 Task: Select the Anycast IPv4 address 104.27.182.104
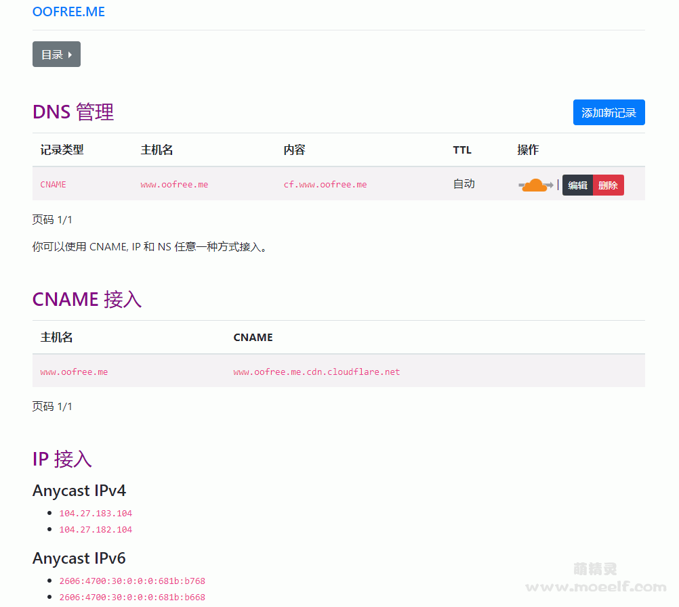tap(96, 530)
